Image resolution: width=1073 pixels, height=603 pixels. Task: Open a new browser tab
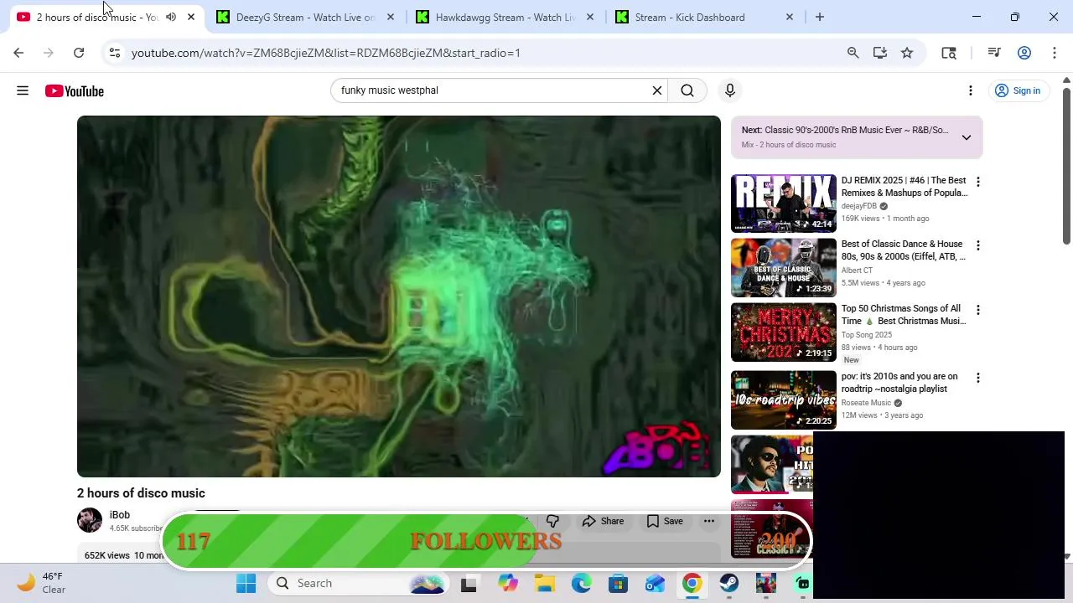pyautogui.click(x=820, y=17)
